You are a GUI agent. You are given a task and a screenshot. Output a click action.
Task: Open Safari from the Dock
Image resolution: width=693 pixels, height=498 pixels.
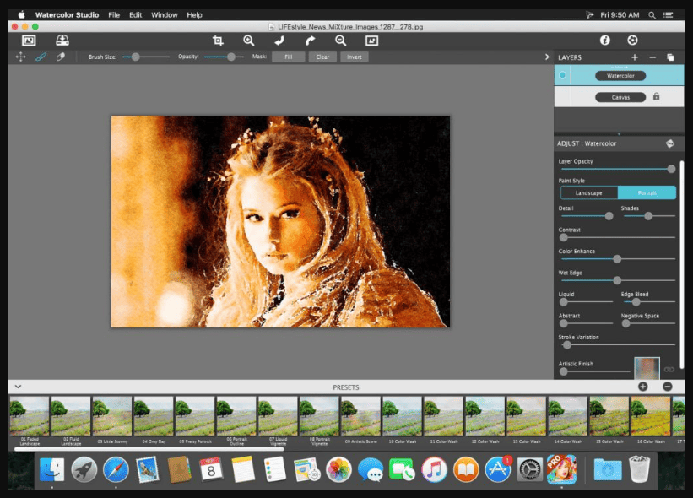(116, 468)
